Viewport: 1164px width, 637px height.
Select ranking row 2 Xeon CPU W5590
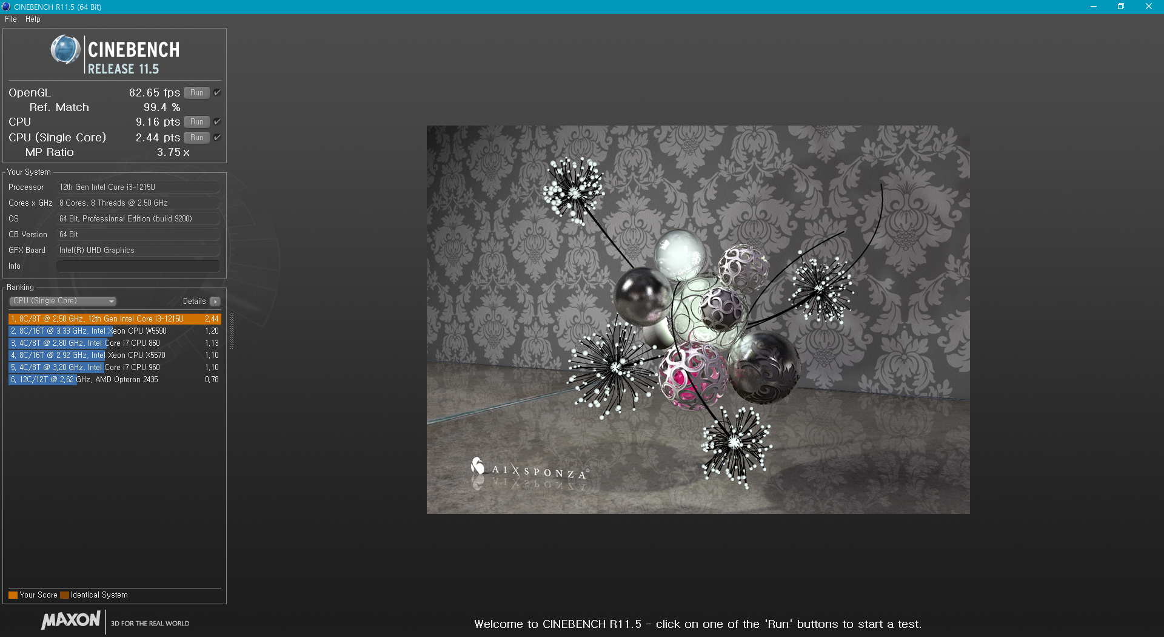click(115, 331)
